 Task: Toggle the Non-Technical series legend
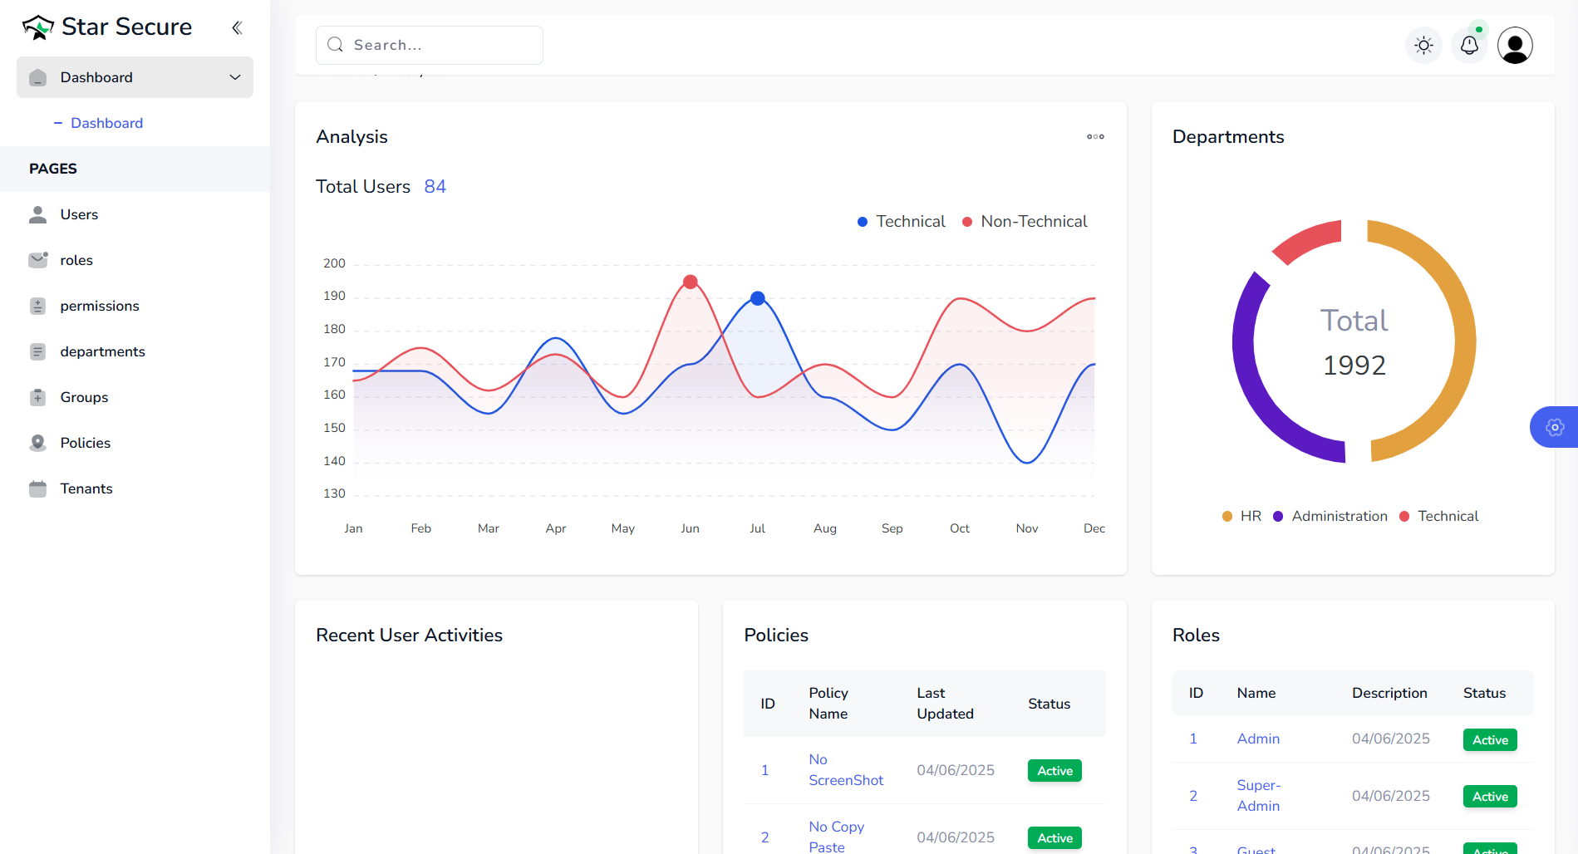coord(1024,221)
